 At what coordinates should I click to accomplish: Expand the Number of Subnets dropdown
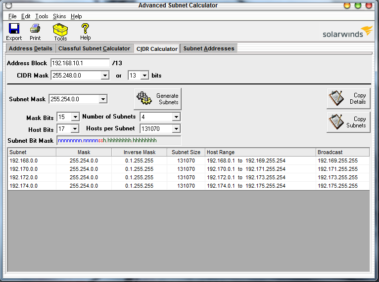point(176,117)
